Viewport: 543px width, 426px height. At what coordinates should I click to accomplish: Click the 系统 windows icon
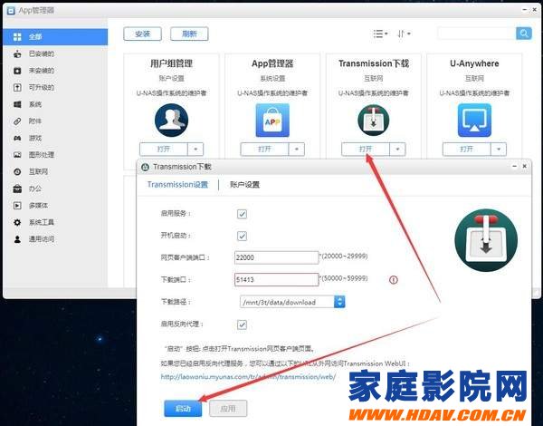tap(17, 104)
